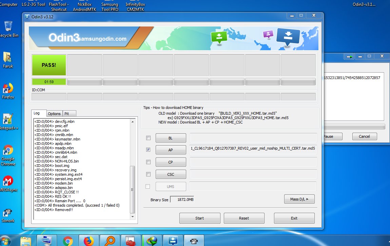Launch Firefox from the taskbar
Viewport: 390px width, 246px height.
pos(89,241)
